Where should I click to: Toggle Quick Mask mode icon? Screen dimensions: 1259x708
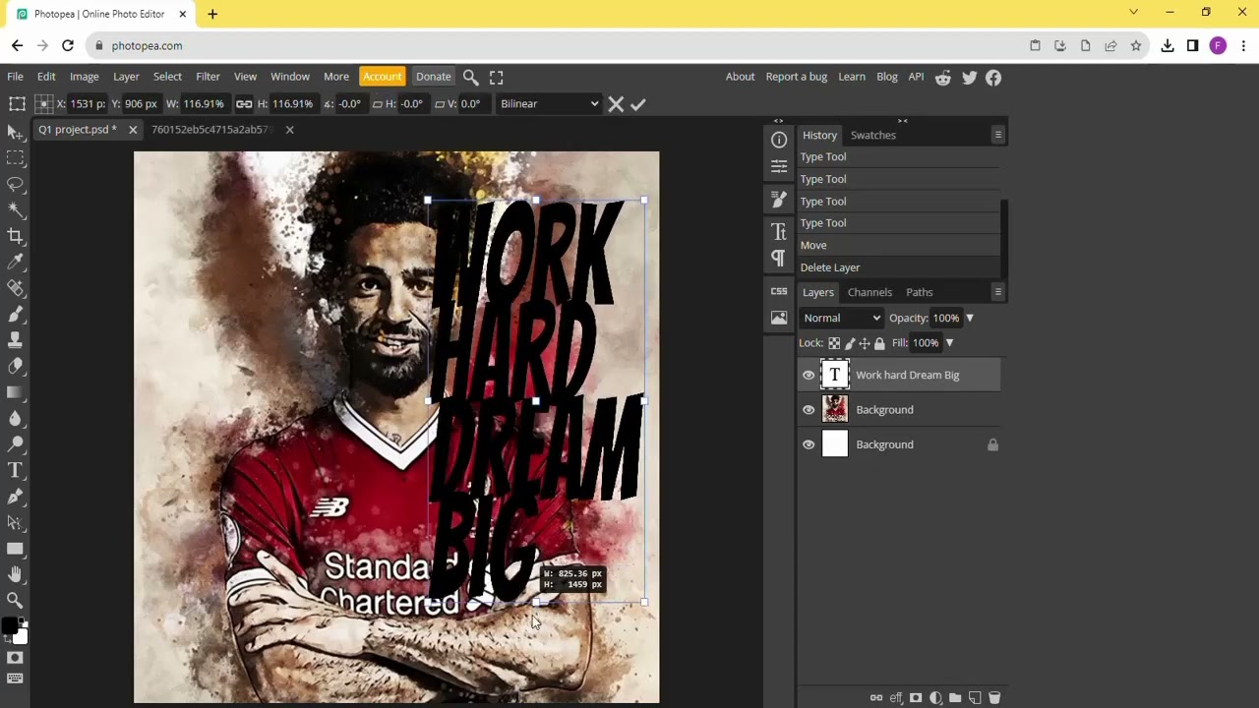click(15, 658)
